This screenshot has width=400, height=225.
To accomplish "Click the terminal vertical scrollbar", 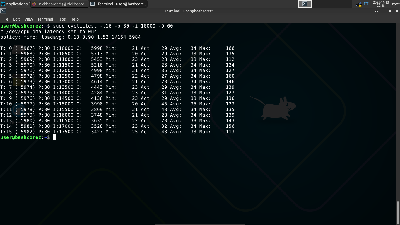I will tap(398, 212).
